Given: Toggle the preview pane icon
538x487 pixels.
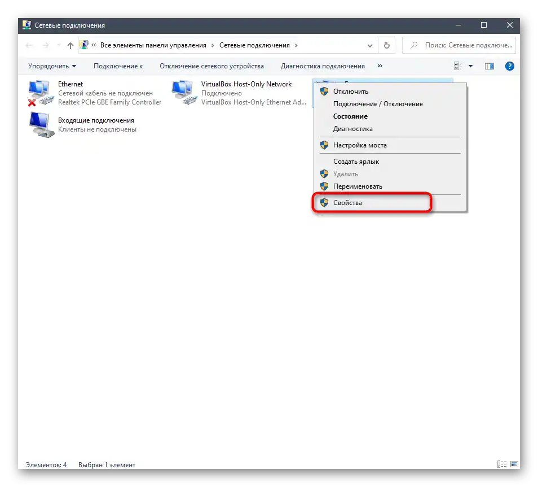Looking at the screenshot, I should (490, 66).
